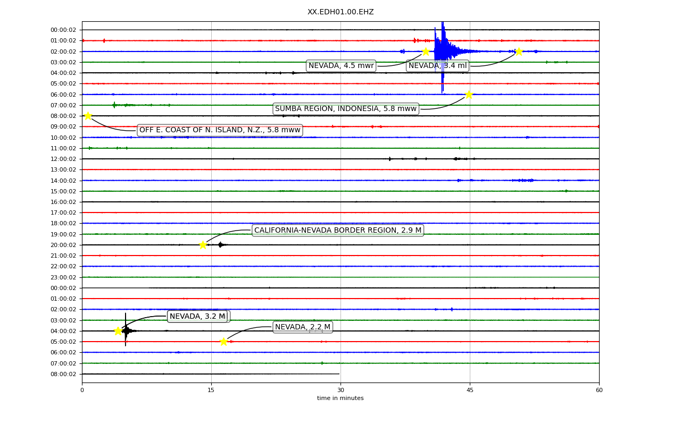Click the Nevada 3.2 M event star

(118, 331)
